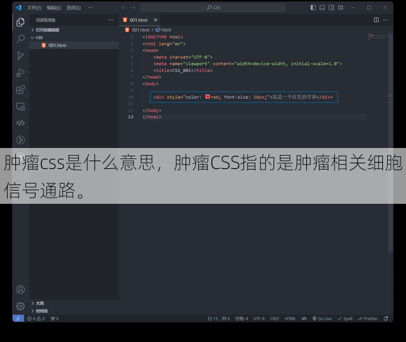Change encoding via UTF-8 indicator
This screenshot has height=342, width=406.
(x=259, y=318)
